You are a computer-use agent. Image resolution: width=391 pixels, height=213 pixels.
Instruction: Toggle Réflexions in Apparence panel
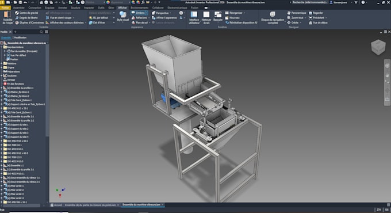[x=139, y=18]
